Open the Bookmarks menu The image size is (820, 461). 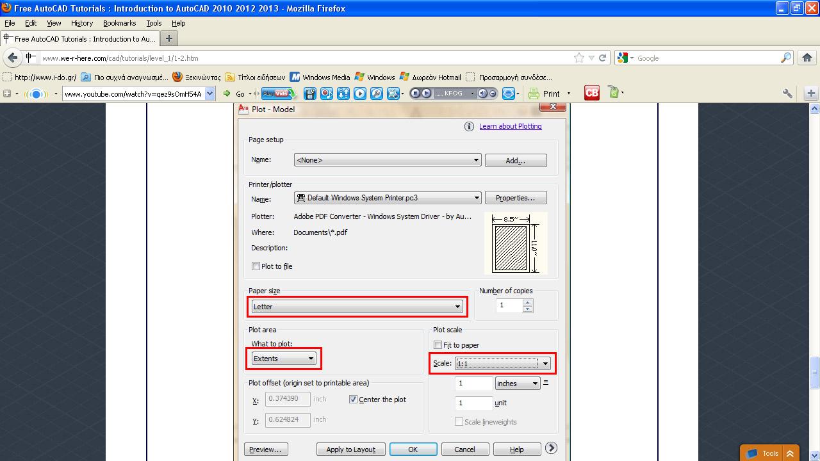click(x=119, y=23)
